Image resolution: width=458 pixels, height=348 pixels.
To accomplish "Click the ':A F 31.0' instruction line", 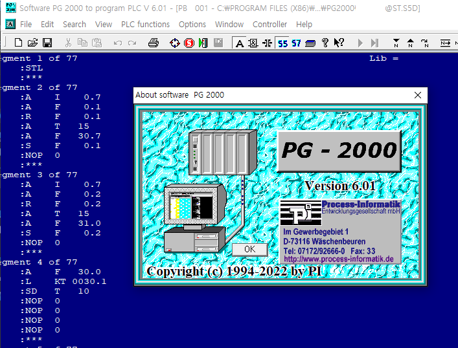I will point(60,223).
